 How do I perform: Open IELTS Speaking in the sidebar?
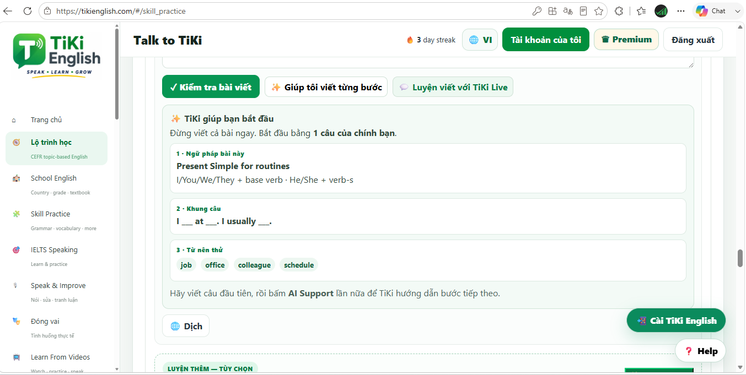click(56, 256)
